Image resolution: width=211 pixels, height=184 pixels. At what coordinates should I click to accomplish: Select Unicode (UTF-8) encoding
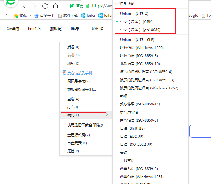point(134,14)
